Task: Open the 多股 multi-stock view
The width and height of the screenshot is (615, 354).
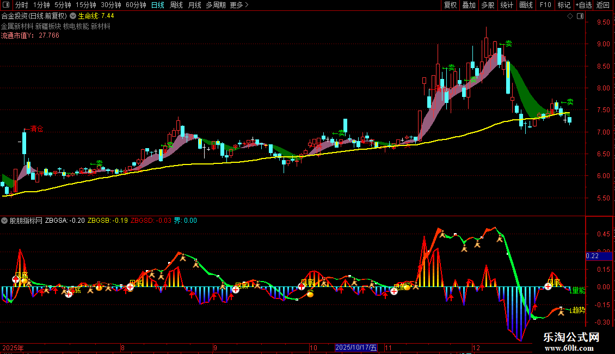Action: click(488, 5)
